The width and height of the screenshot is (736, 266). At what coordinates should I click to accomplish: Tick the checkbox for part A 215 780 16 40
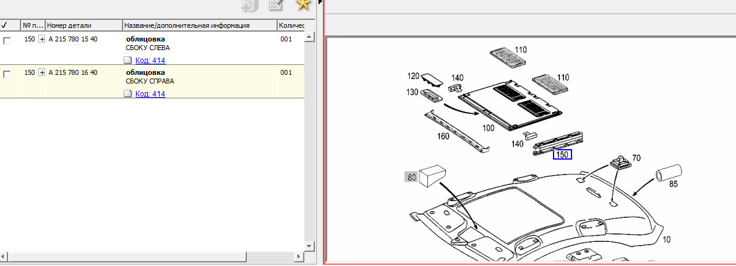[7, 74]
